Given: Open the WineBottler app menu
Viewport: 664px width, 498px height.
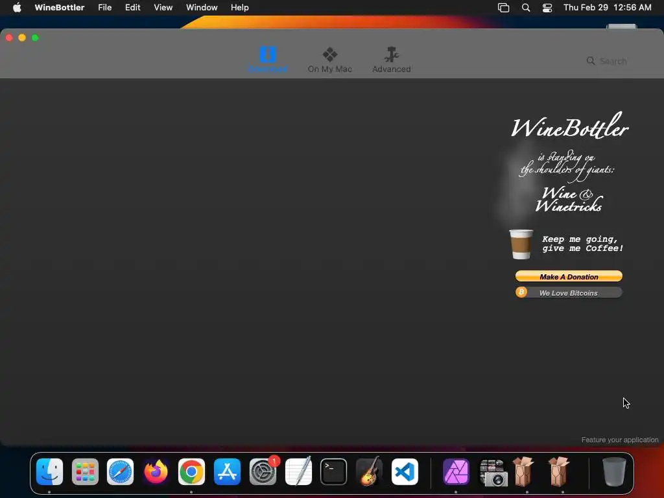Looking at the screenshot, I should click(x=59, y=7).
